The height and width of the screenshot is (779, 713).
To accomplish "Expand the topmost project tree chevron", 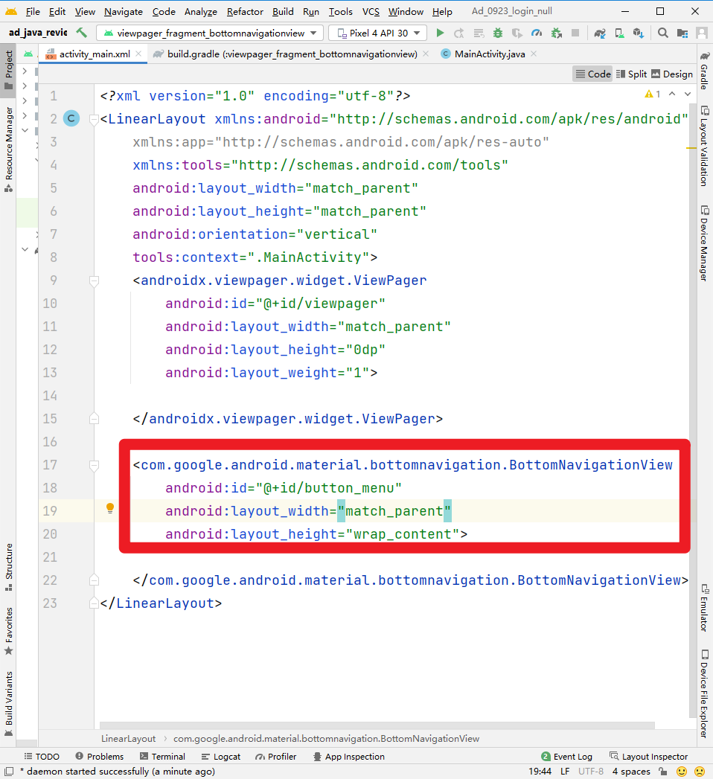I will click(25, 71).
